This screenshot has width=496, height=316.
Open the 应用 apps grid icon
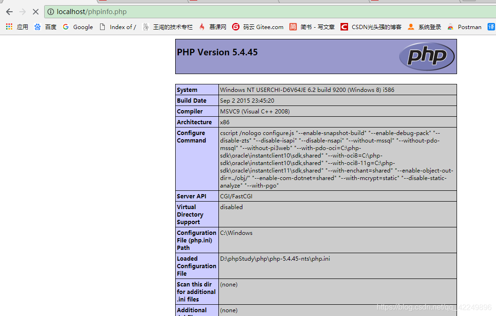(9, 27)
